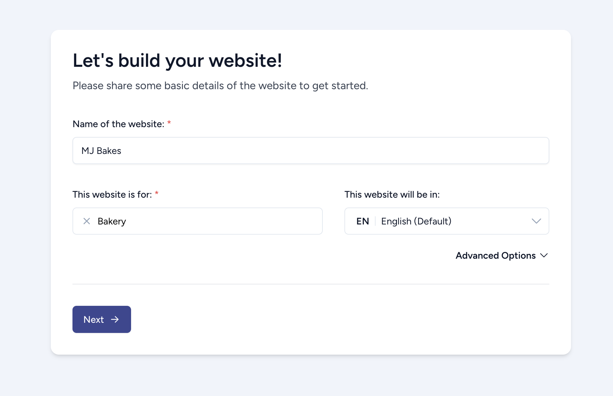Click the "Let's build your website!" heading

pyautogui.click(x=177, y=61)
